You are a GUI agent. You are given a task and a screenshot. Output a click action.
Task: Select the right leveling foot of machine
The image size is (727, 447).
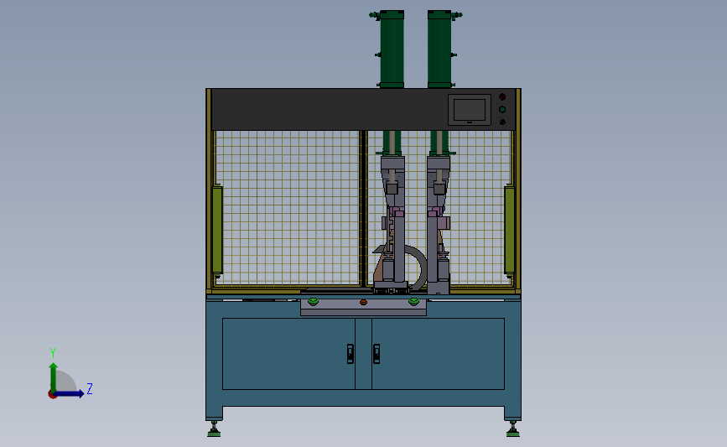513,429
